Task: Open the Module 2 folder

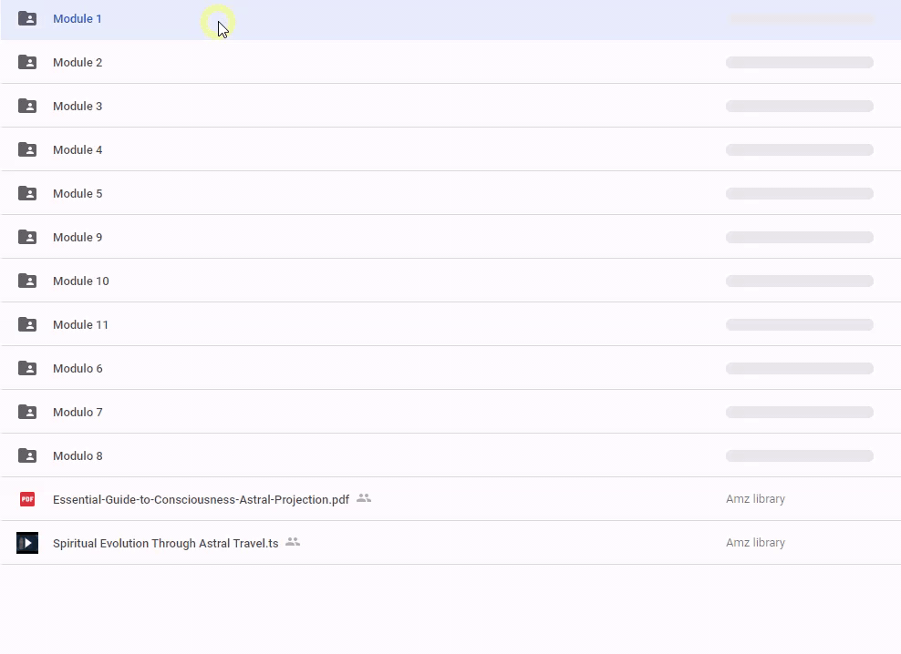Action: click(x=78, y=63)
